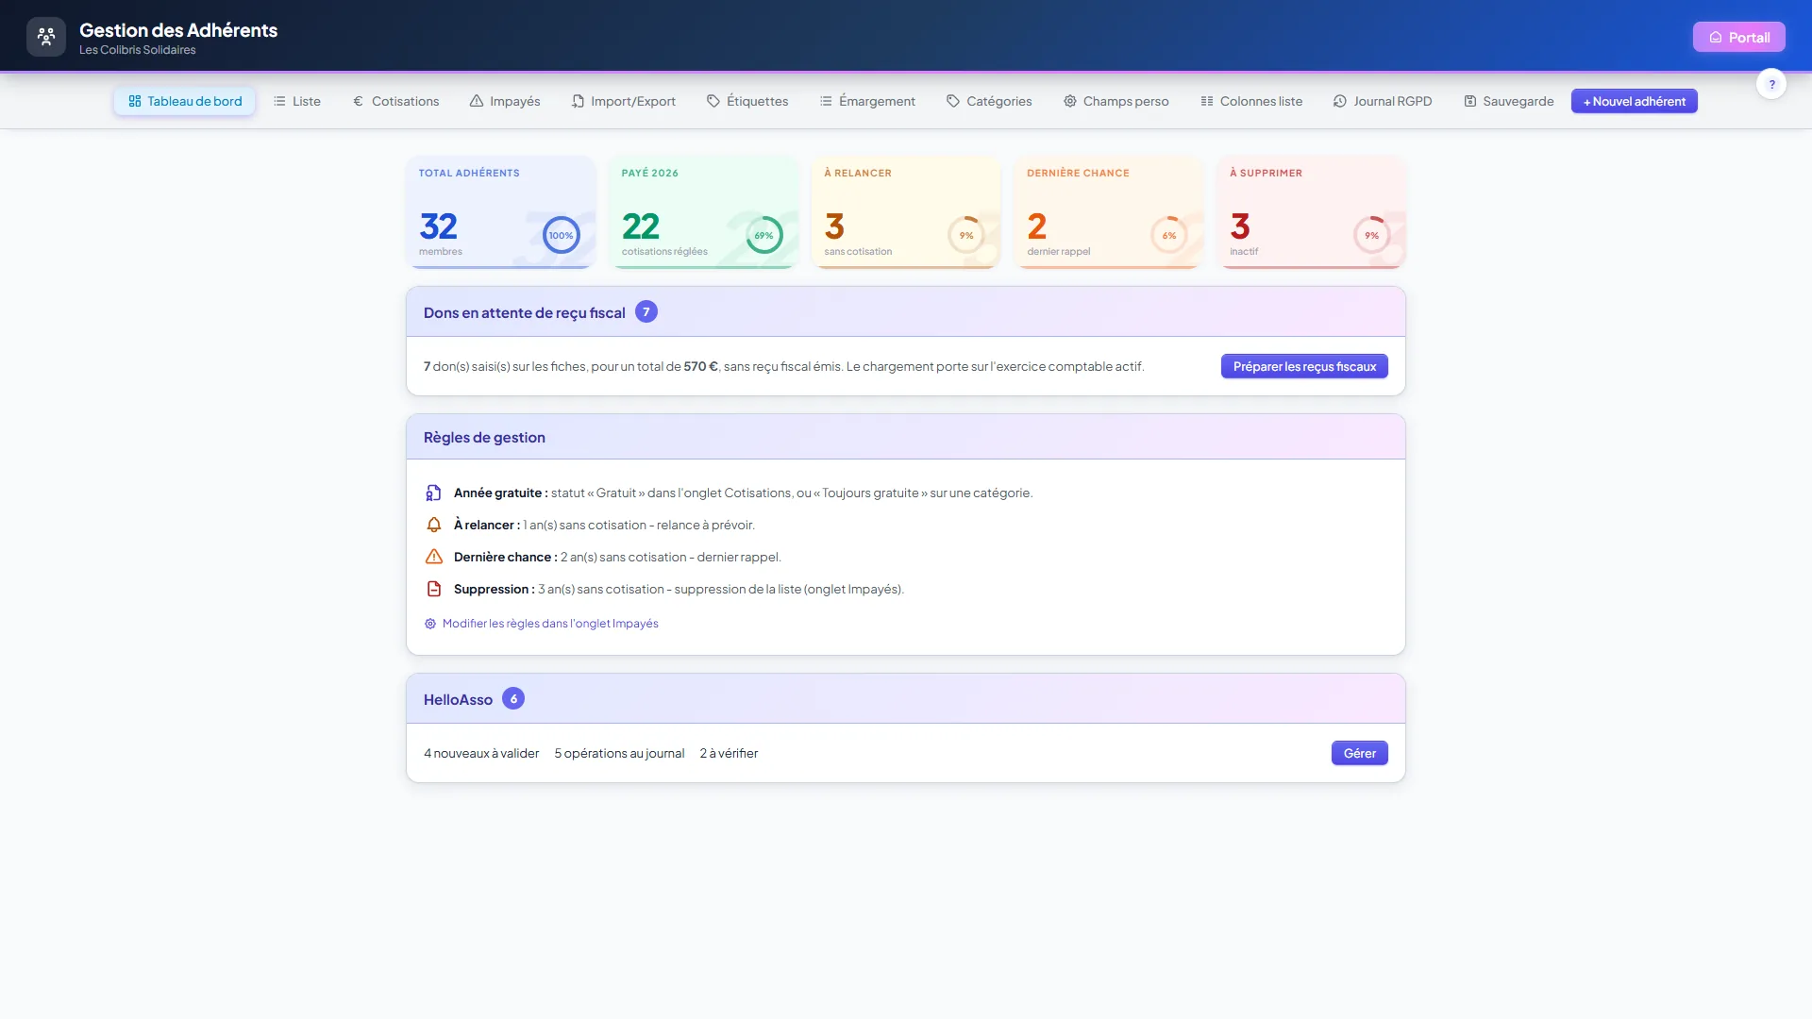Click '4 nouveaux à valider' text
The width and height of the screenshot is (1812, 1019).
(x=481, y=753)
